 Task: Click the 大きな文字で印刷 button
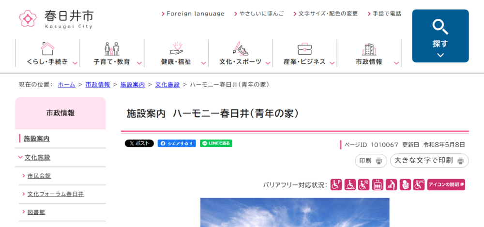coord(429,161)
